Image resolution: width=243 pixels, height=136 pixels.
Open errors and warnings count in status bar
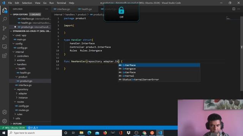pyautogui.click(x=33, y=128)
